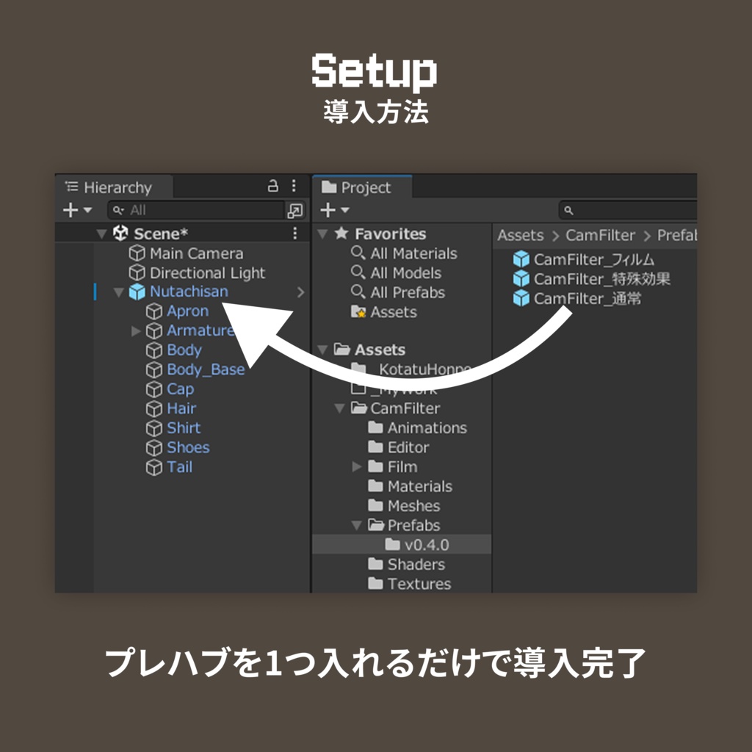
Task: Expand the Armature foldout arrow
Action: (136, 331)
